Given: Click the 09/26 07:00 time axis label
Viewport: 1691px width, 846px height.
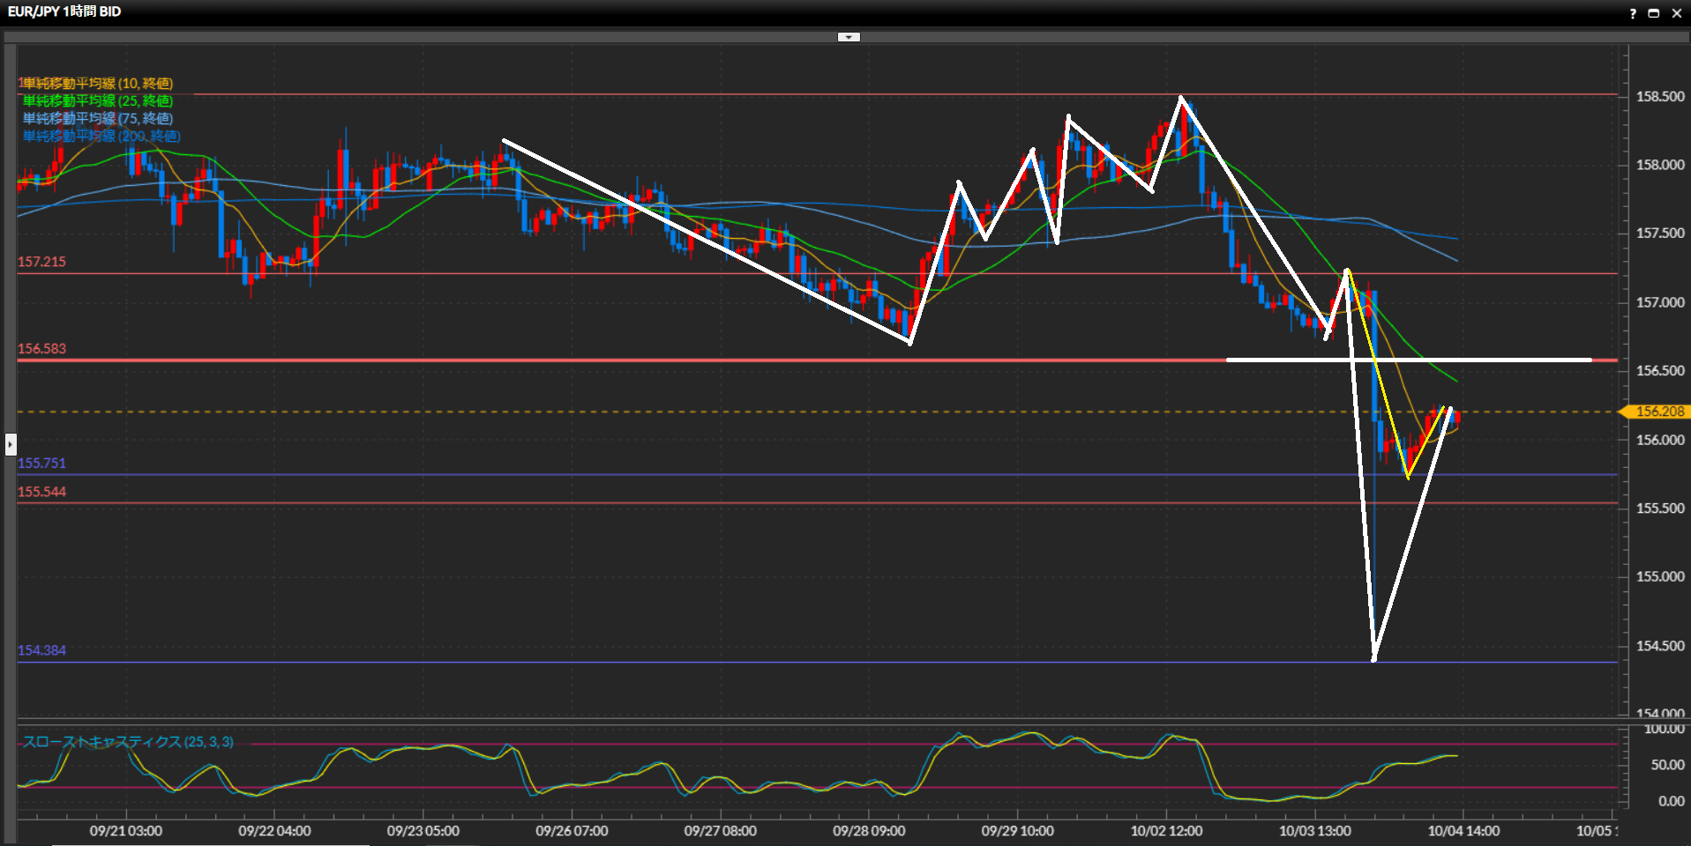Looking at the screenshot, I should pos(572,831).
